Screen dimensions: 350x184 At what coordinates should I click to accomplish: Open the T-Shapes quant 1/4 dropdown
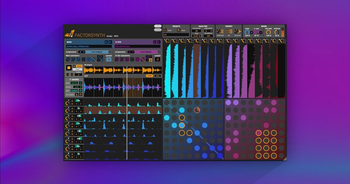[x=78, y=87]
